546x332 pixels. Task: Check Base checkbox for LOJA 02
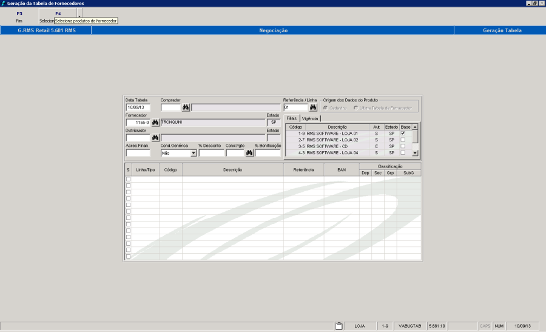pos(403,140)
